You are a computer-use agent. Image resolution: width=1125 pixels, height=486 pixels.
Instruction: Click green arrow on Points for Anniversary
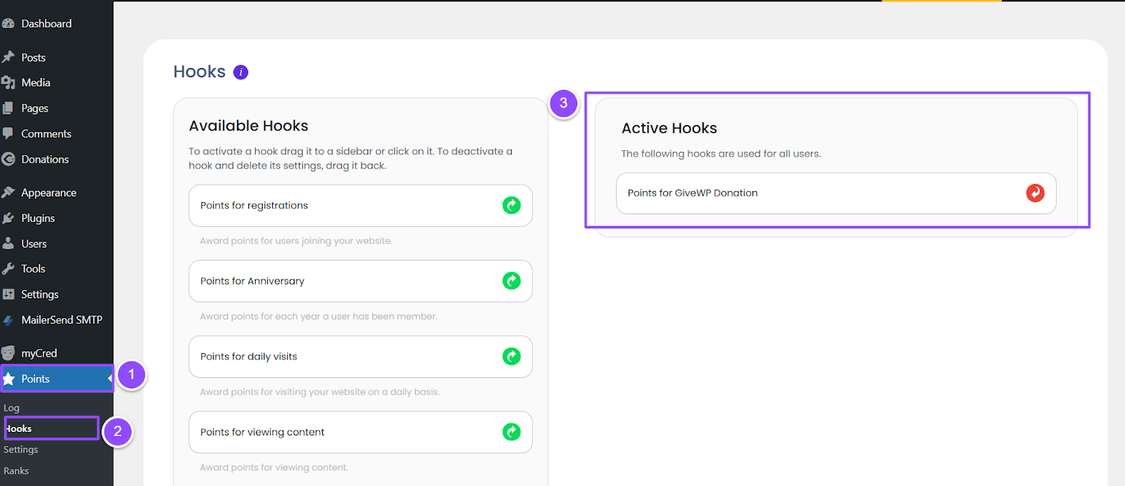pos(511,281)
